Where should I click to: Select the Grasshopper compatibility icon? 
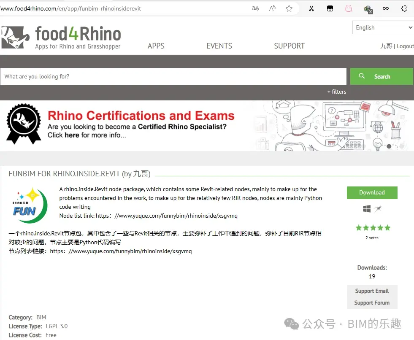click(379, 208)
